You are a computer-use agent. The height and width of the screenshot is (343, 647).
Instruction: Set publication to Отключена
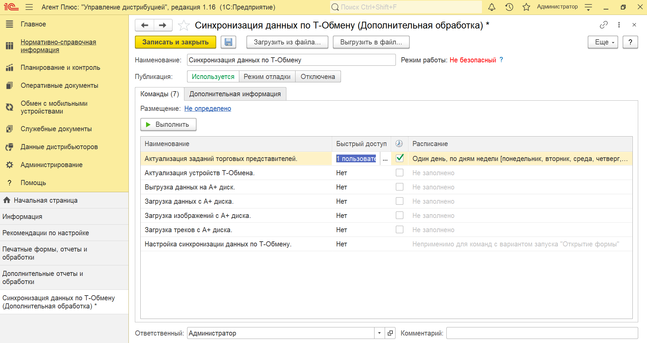tap(318, 77)
